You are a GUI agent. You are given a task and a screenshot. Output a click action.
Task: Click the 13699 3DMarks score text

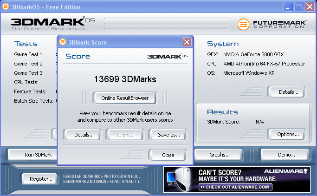(125, 79)
